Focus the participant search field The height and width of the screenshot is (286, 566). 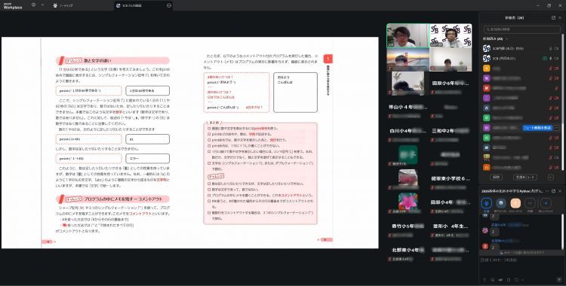click(x=522, y=29)
